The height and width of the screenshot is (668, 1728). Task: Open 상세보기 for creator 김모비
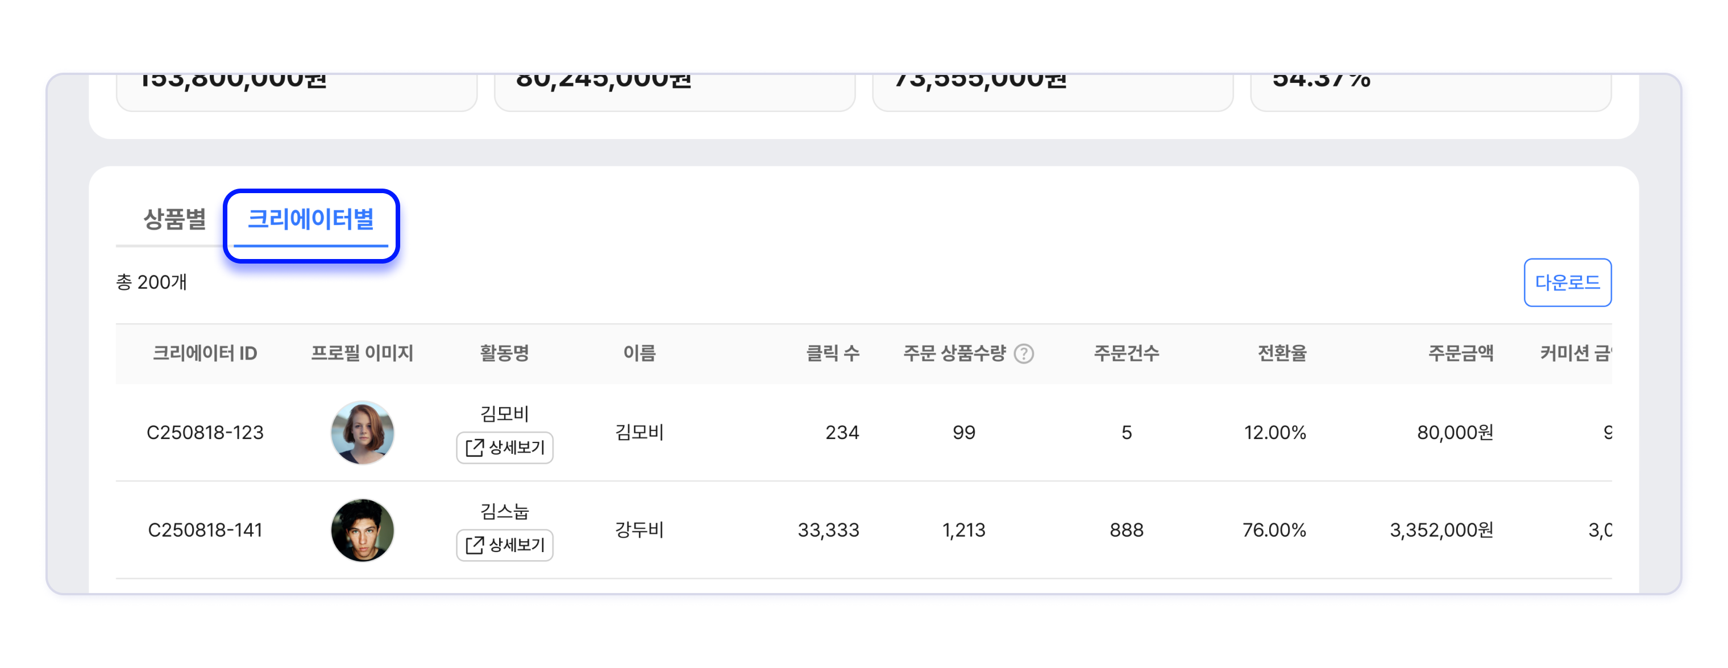click(504, 447)
